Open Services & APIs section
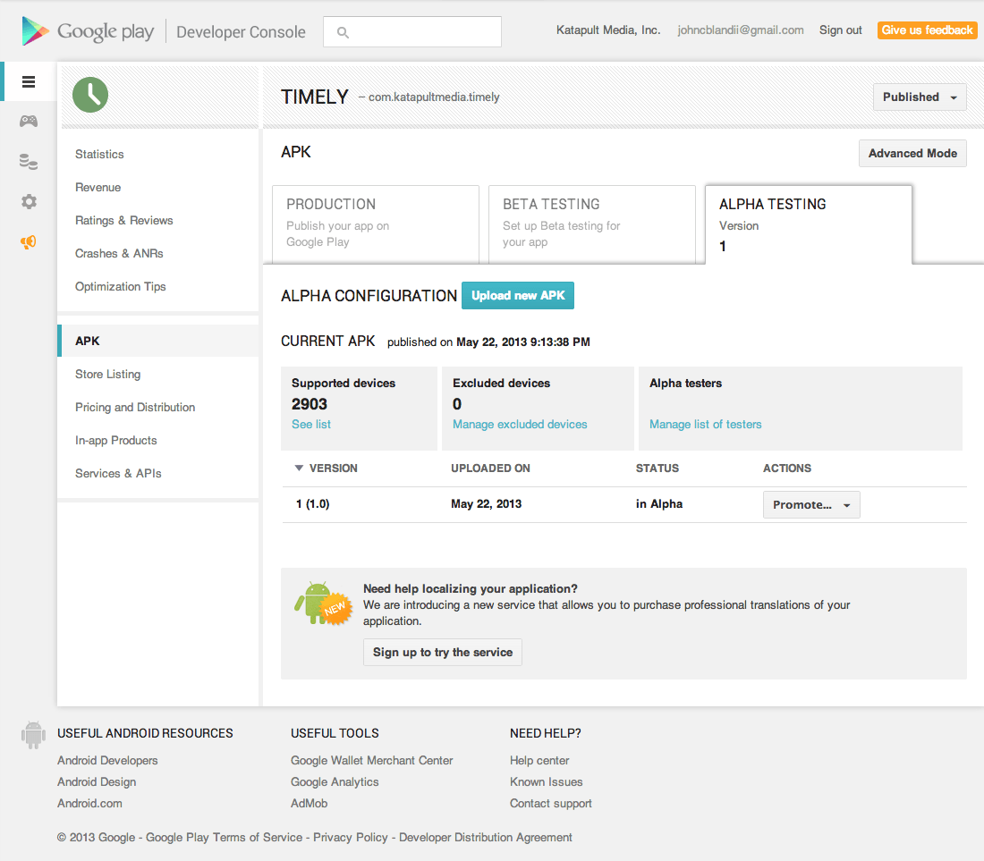 pyautogui.click(x=118, y=474)
